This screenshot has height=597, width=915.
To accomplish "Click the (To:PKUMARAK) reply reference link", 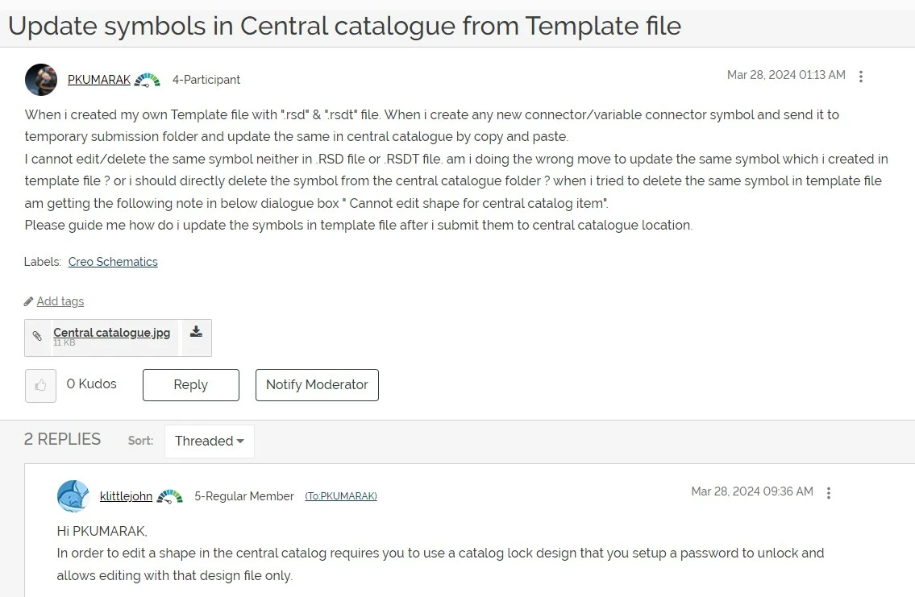I will (x=341, y=496).
